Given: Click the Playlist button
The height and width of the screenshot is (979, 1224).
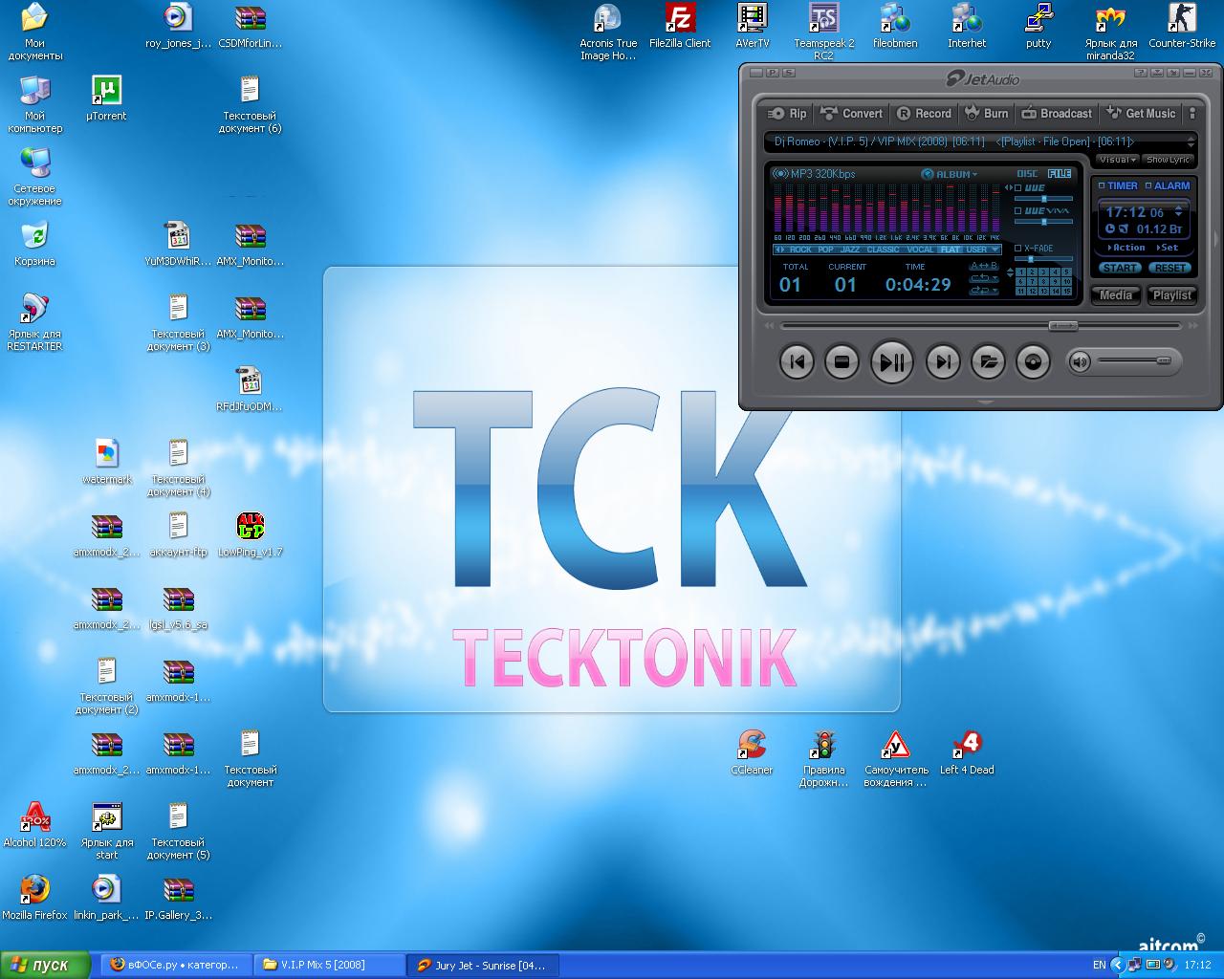Looking at the screenshot, I should [1171, 295].
